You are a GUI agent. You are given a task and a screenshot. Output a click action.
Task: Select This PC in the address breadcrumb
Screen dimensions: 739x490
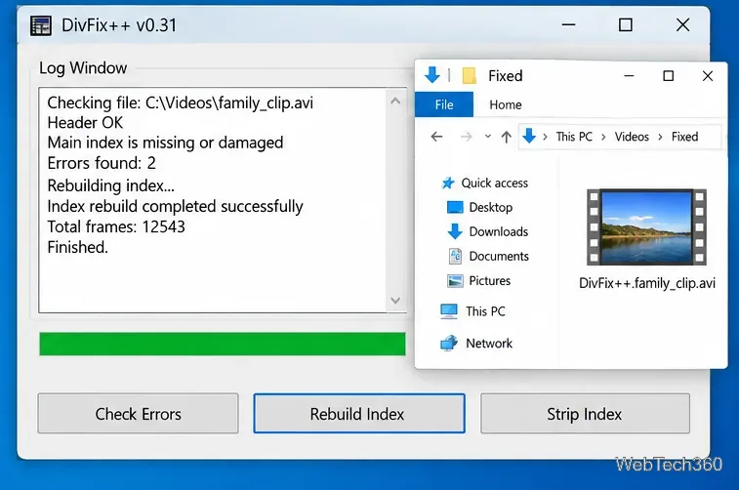tap(574, 137)
